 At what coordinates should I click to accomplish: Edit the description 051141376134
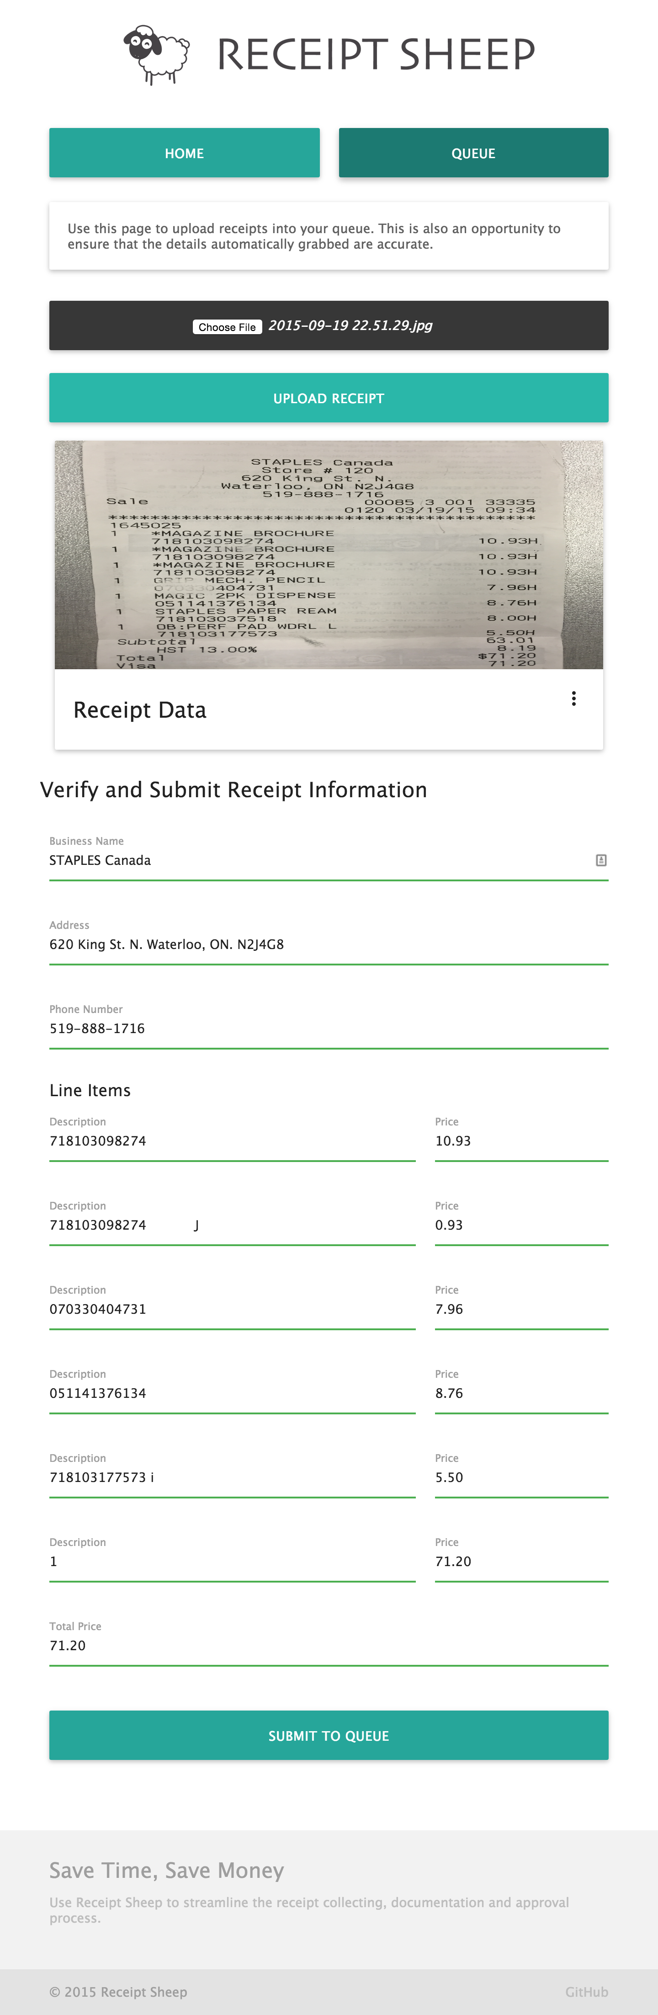pos(232,1393)
